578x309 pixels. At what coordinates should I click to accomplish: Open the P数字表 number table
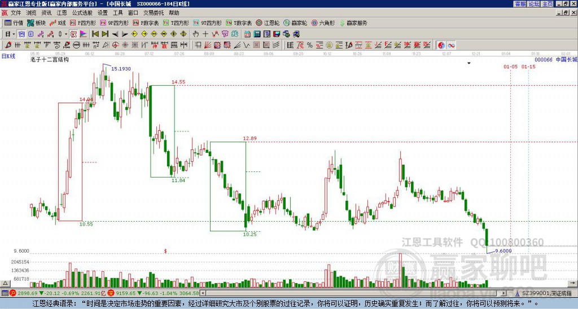click(146, 23)
